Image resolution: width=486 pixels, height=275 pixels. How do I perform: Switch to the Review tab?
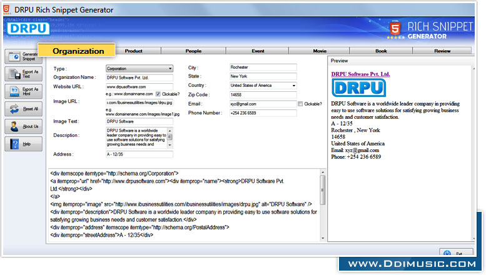pyautogui.click(x=442, y=51)
